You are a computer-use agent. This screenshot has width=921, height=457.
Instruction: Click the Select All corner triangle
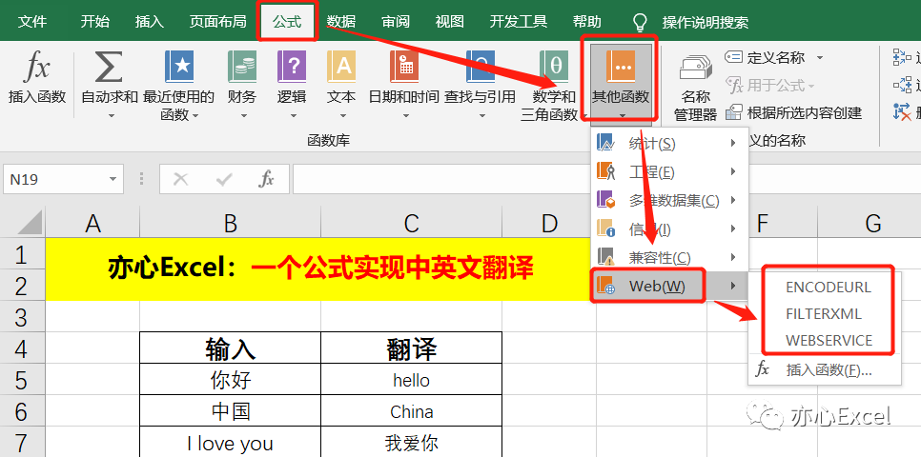pyautogui.click(x=29, y=224)
